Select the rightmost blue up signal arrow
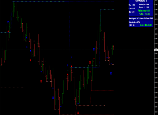This screenshot has width=158, height=115. 111,64
